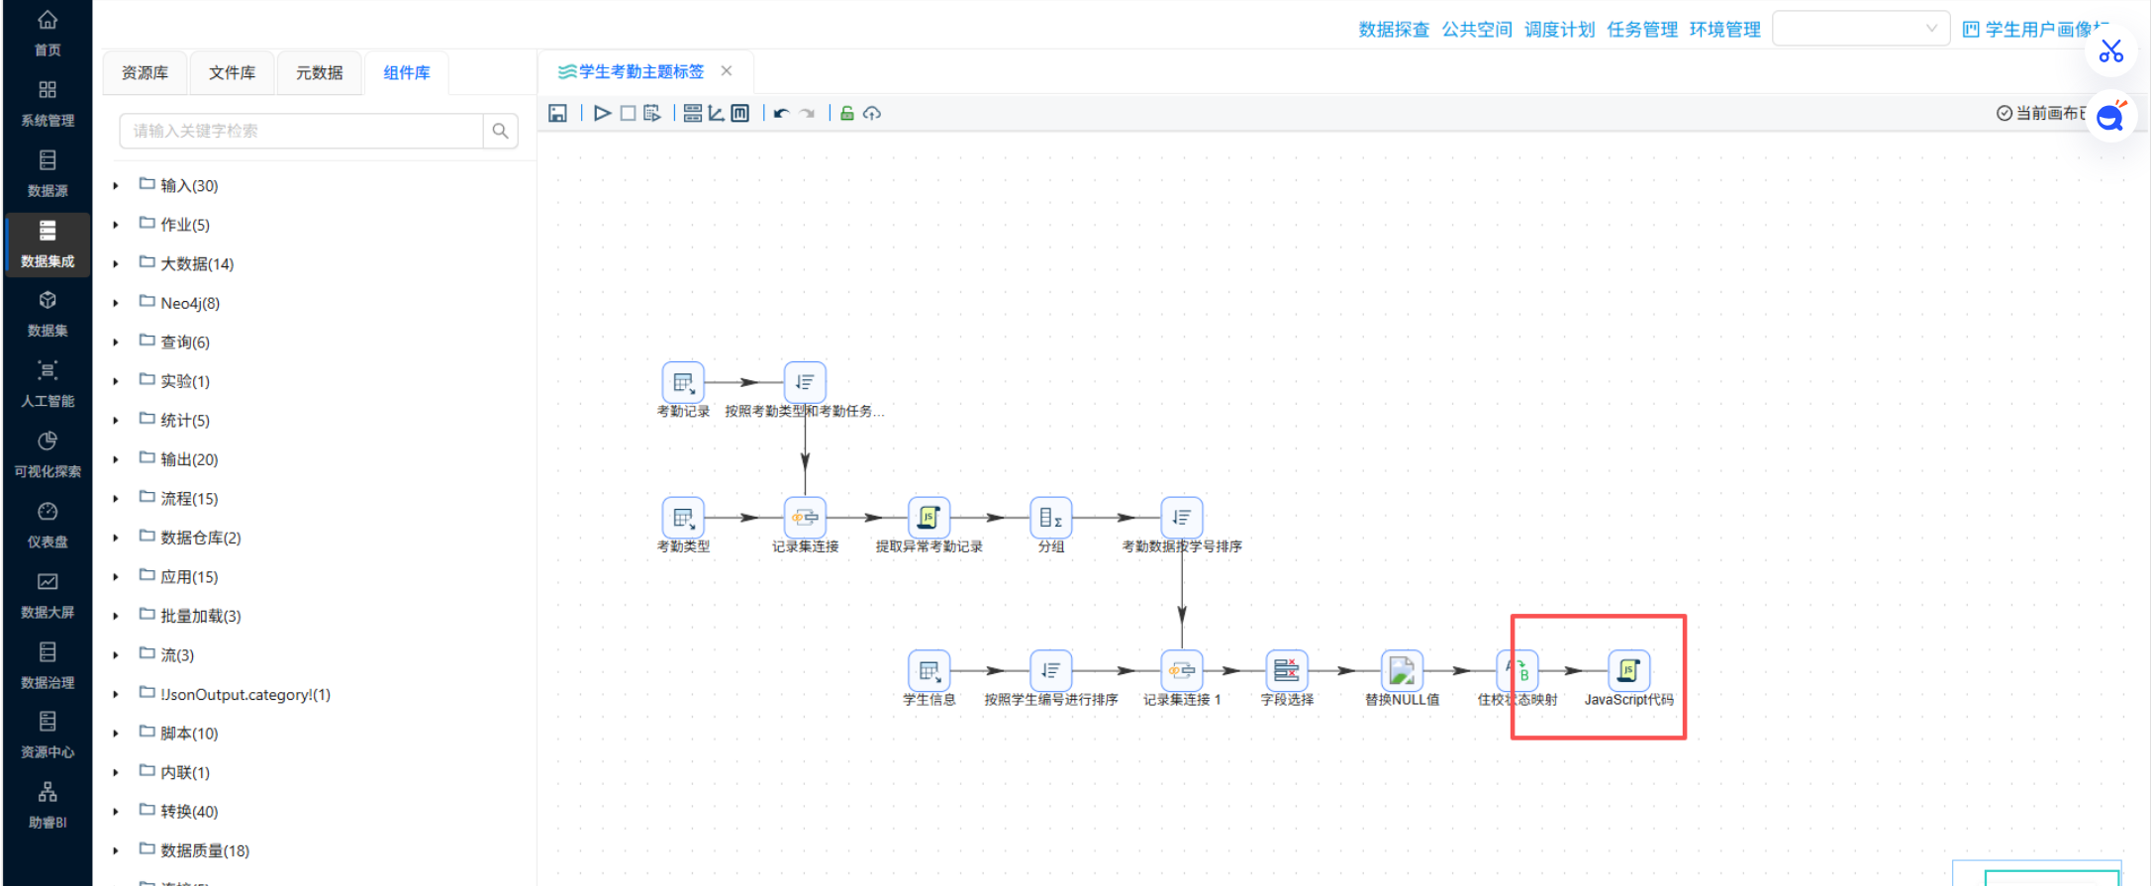Open 数据源 in left sidebar
Screen dimensions: 2153x886
[x=48, y=173]
